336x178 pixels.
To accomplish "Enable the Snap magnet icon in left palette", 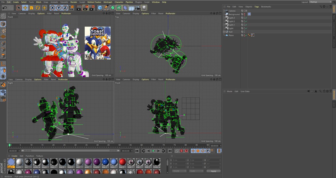I will [x=3, y=84].
